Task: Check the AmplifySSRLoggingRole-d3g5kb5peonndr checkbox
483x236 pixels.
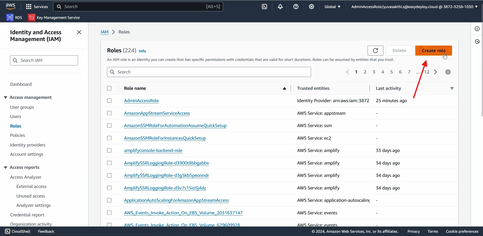Action: [109, 175]
